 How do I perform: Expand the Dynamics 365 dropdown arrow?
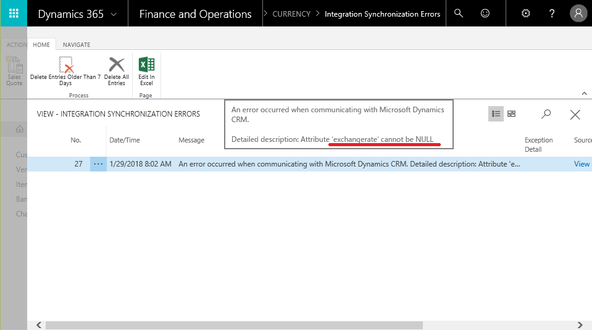(114, 14)
